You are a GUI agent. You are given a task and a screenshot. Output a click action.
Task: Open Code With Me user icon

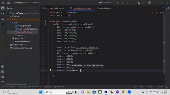coord(139,3)
